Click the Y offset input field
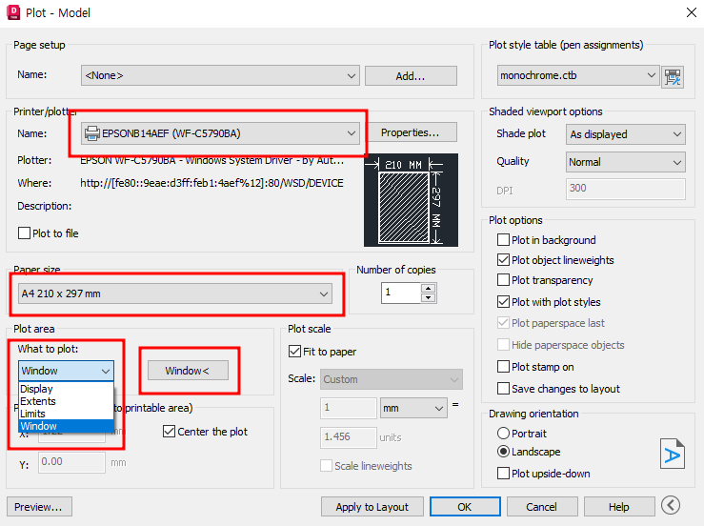704x526 pixels. [x=71, y=462]
